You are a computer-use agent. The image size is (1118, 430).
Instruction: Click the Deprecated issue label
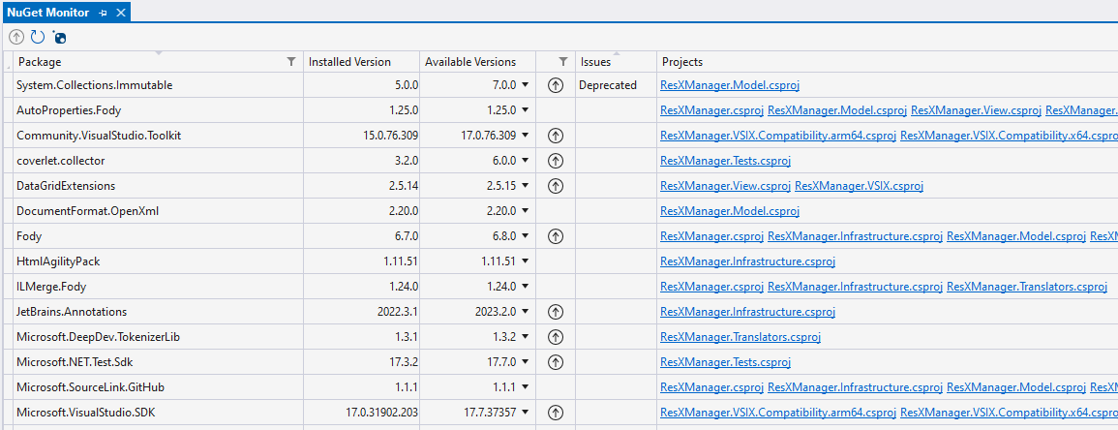608,85
